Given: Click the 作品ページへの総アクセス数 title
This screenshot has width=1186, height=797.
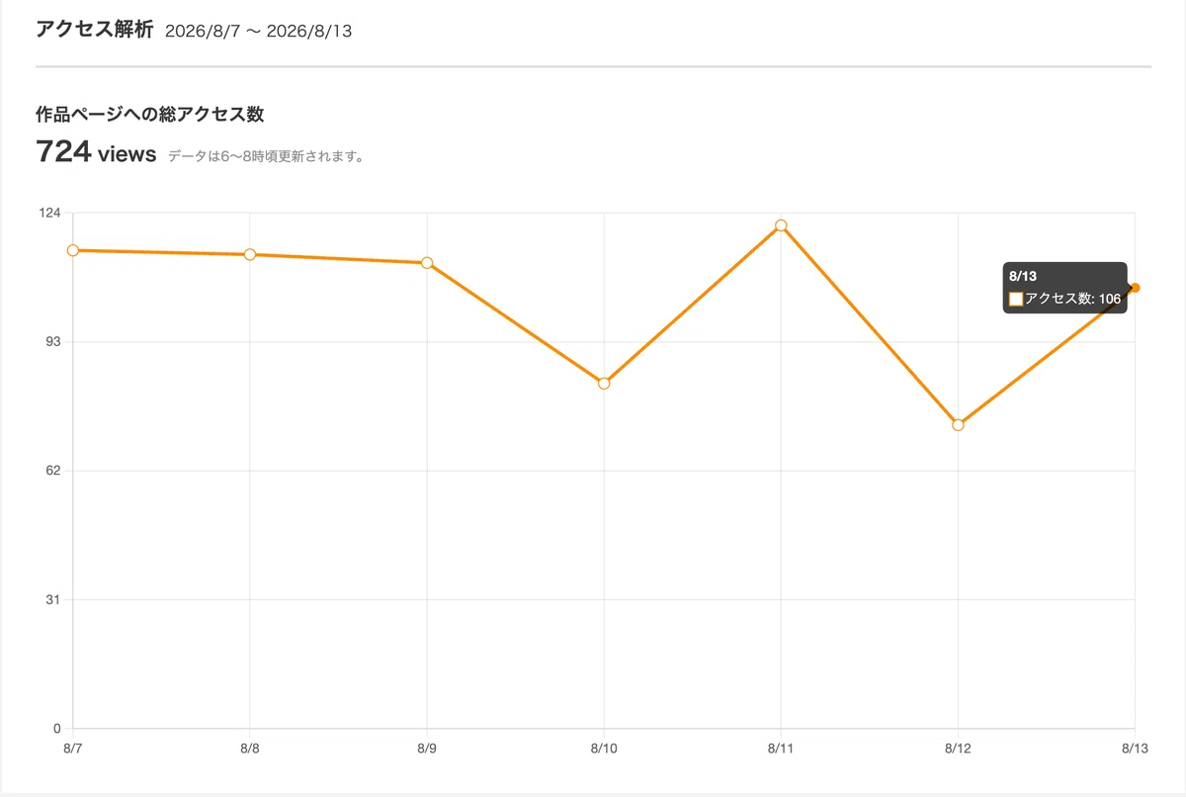Looking at the screenshot, I should [149, 114].
